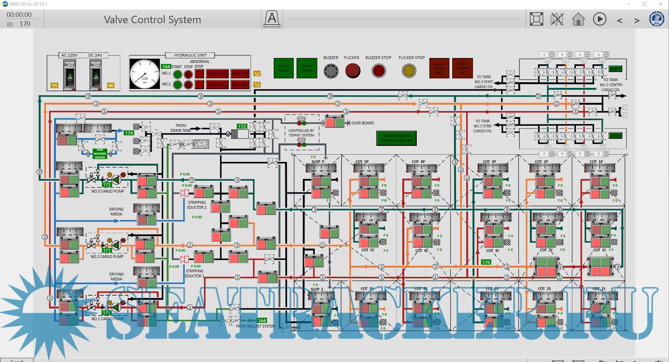Go to the next page arrow

point(637,21)
